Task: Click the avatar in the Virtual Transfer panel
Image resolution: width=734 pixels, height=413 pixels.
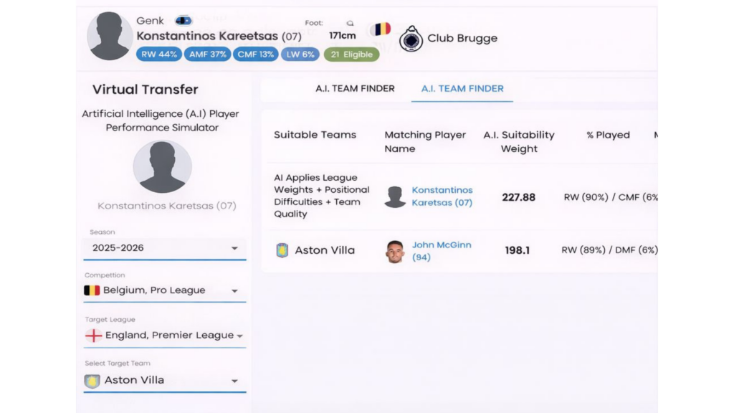Action: [162, 166]
